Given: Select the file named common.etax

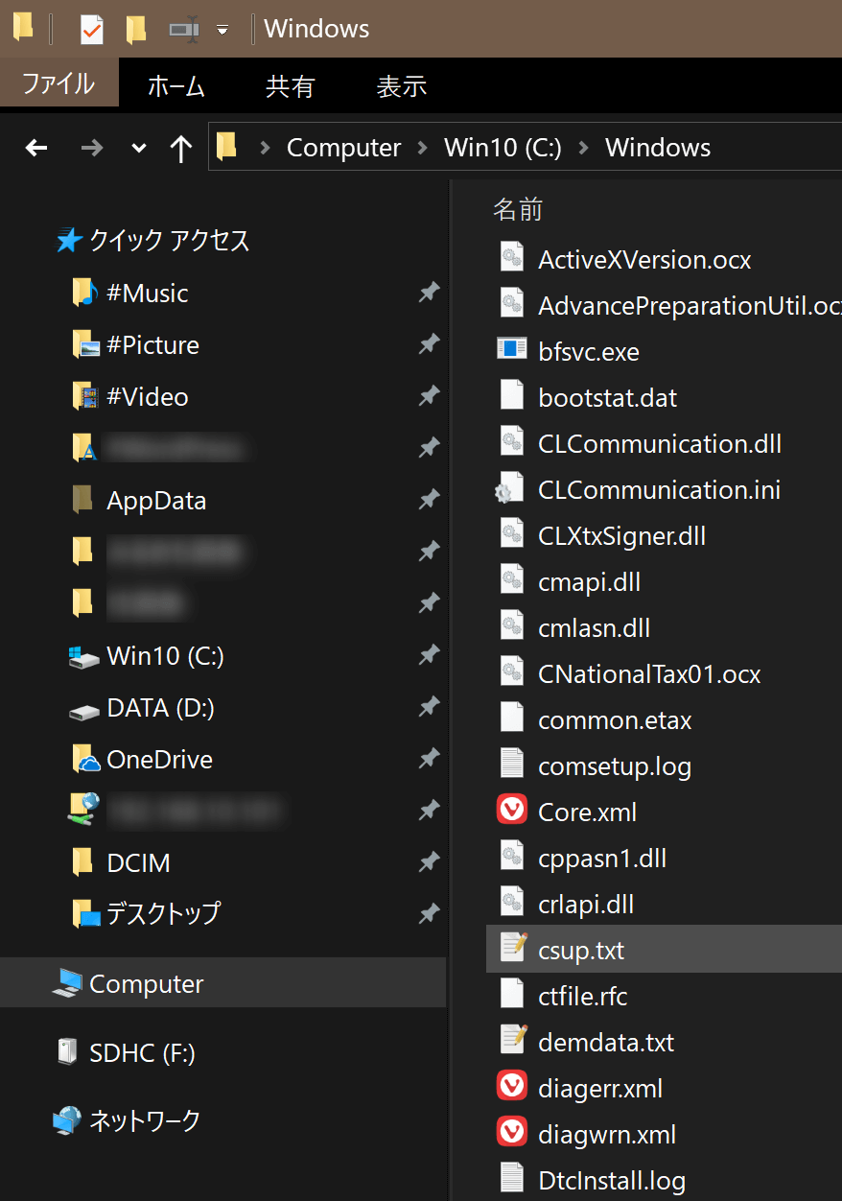Looking at the screenshot, I should pyautogui.click(x=615, y=720).
